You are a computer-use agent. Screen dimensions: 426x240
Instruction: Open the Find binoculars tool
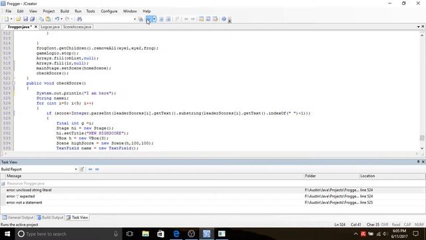pos(79,19)
